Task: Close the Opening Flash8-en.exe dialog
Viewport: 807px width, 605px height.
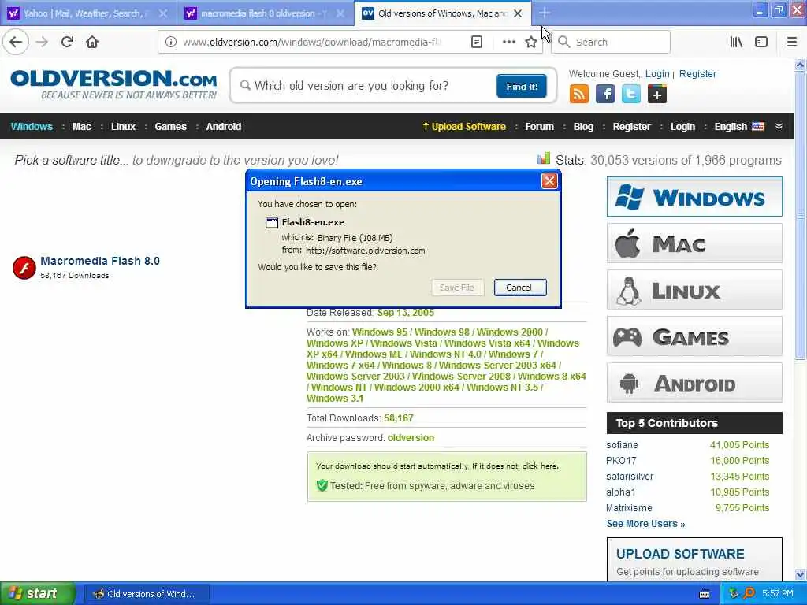Action: 549,181
